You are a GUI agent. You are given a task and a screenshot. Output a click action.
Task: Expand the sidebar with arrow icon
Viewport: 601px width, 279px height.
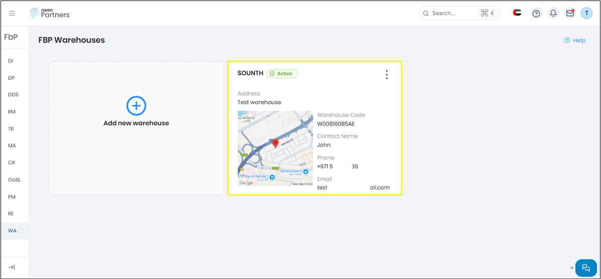(x=12, y=267)
